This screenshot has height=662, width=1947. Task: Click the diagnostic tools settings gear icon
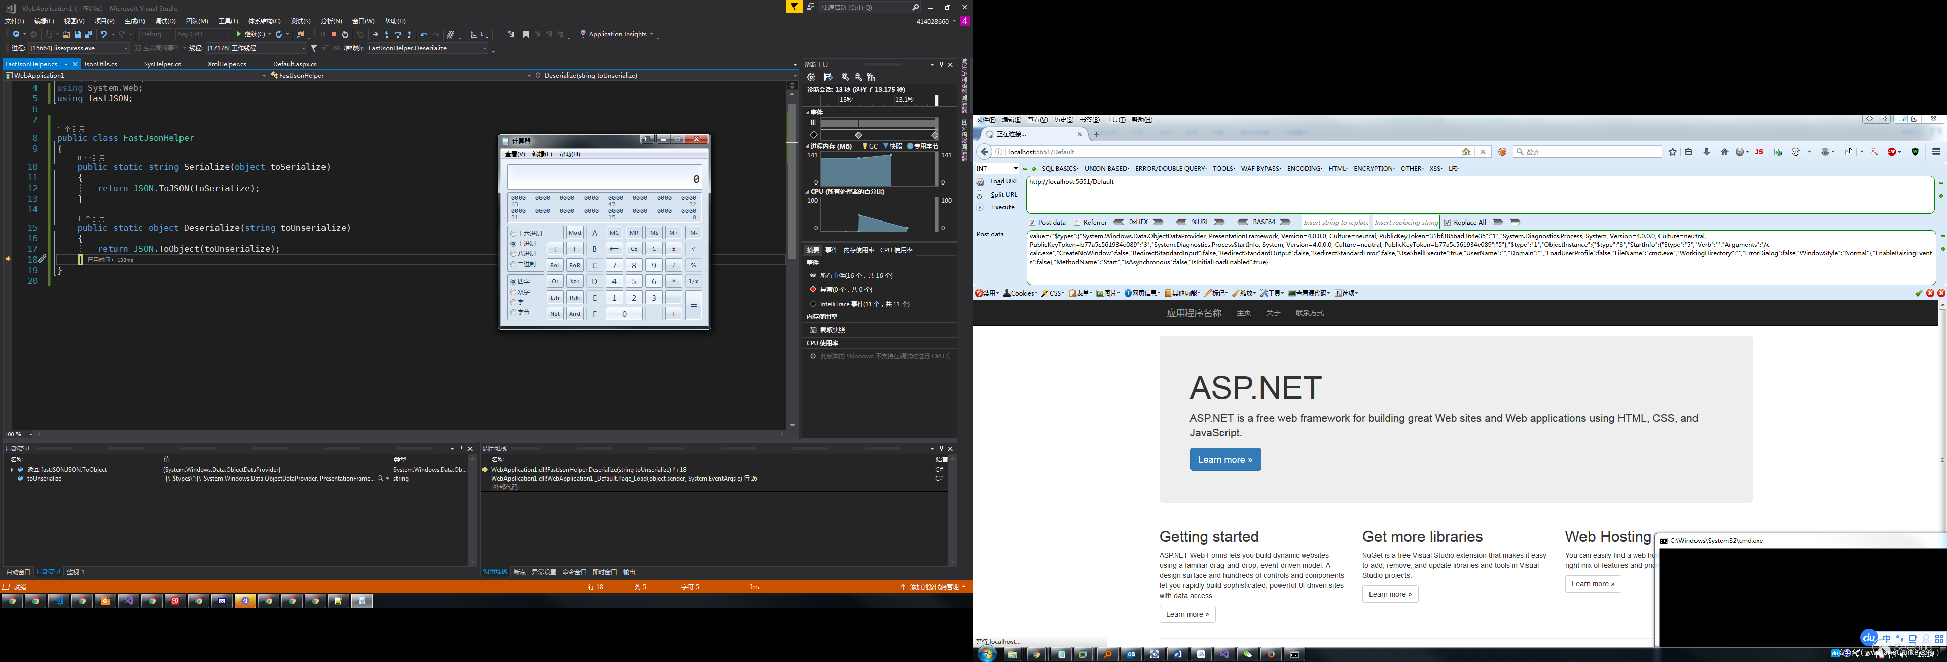tap(811, 77)
